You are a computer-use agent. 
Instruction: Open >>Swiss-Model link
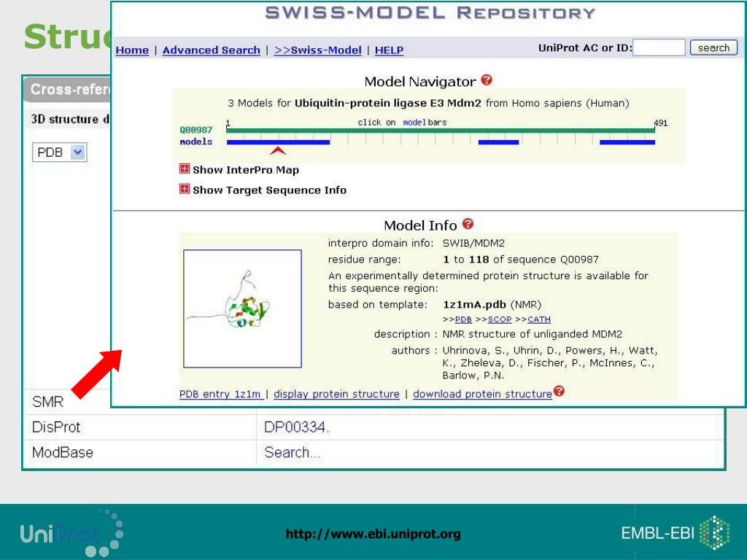pos(318,50)
